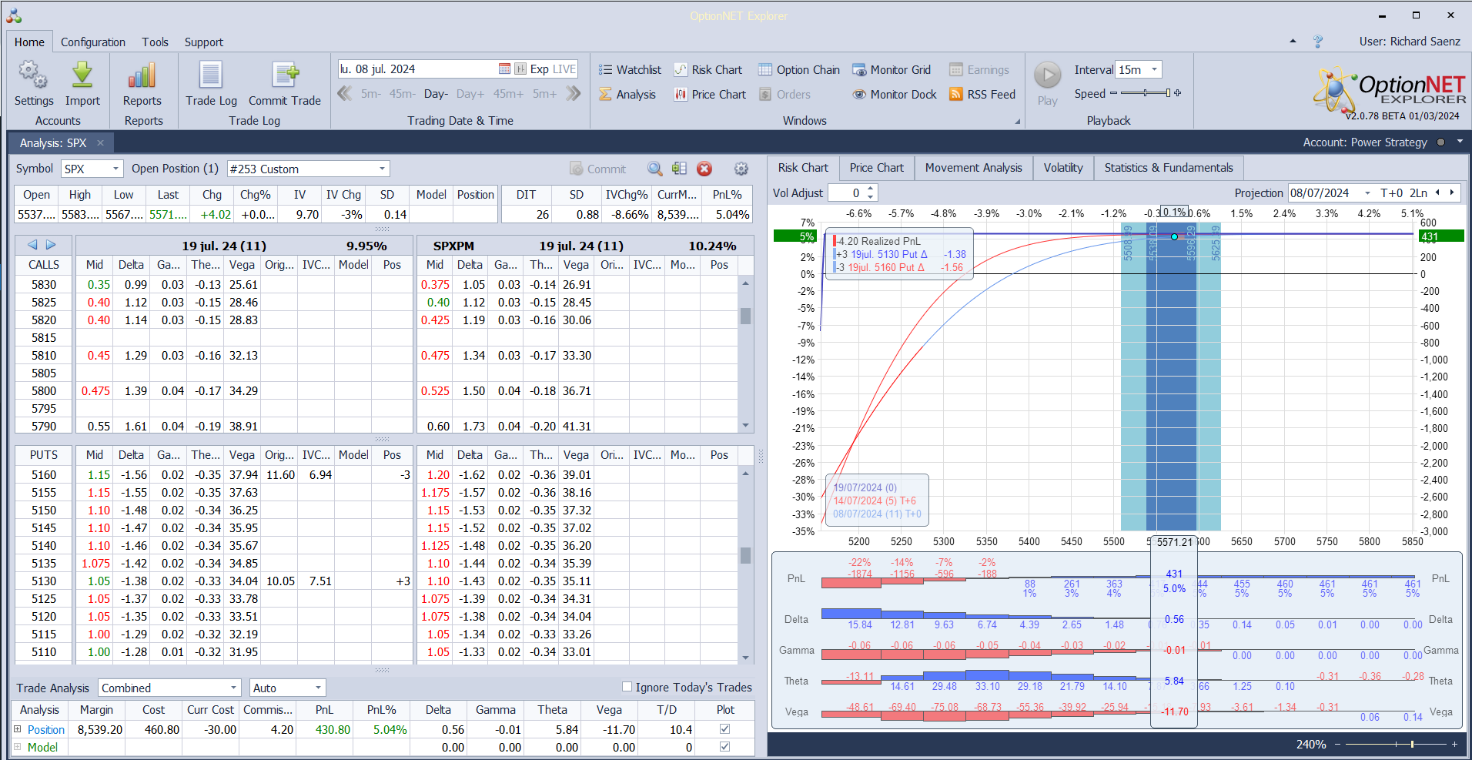Open the Support ribbon tab
1472x760 pixels.
point(203,42)
